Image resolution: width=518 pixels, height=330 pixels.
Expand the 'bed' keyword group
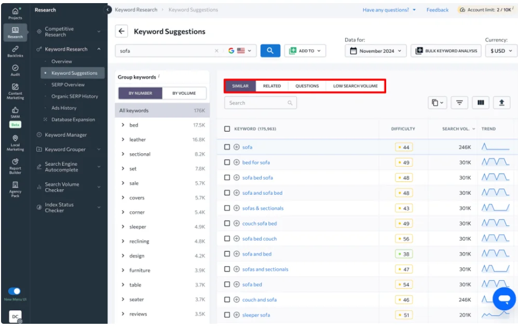click(x=123, y=125)
